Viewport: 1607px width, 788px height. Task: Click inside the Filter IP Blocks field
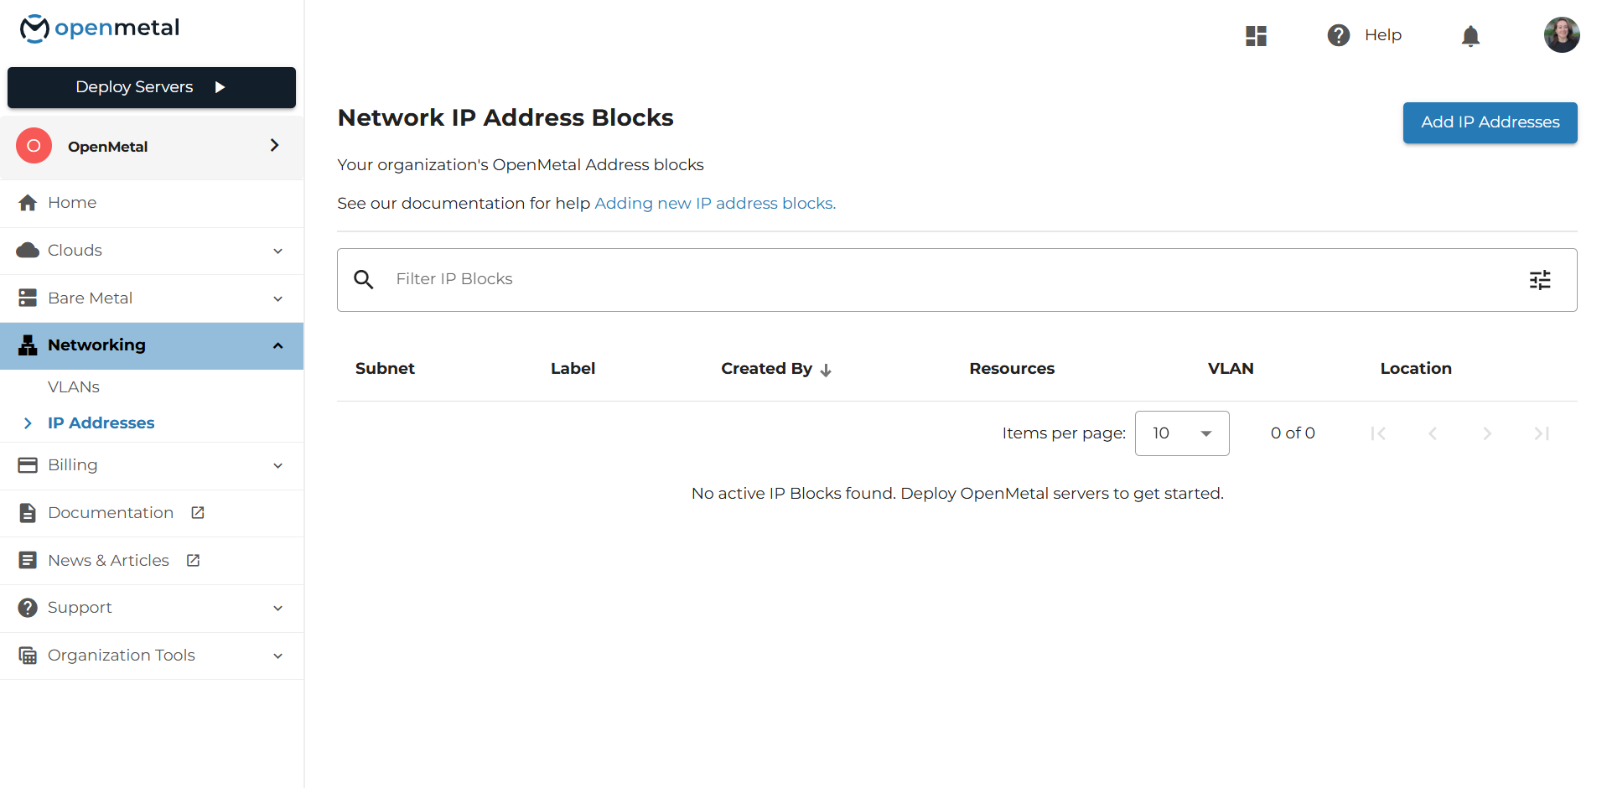click(956, 280)
